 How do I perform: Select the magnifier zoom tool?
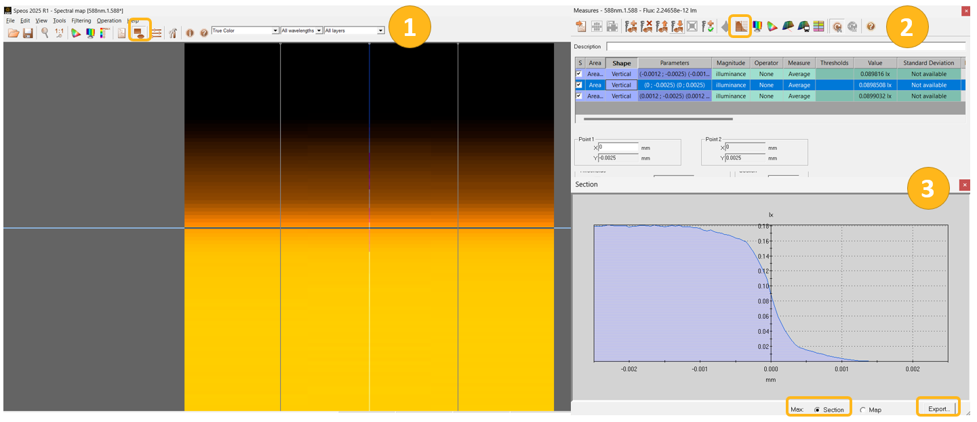[x=45, y=32]
